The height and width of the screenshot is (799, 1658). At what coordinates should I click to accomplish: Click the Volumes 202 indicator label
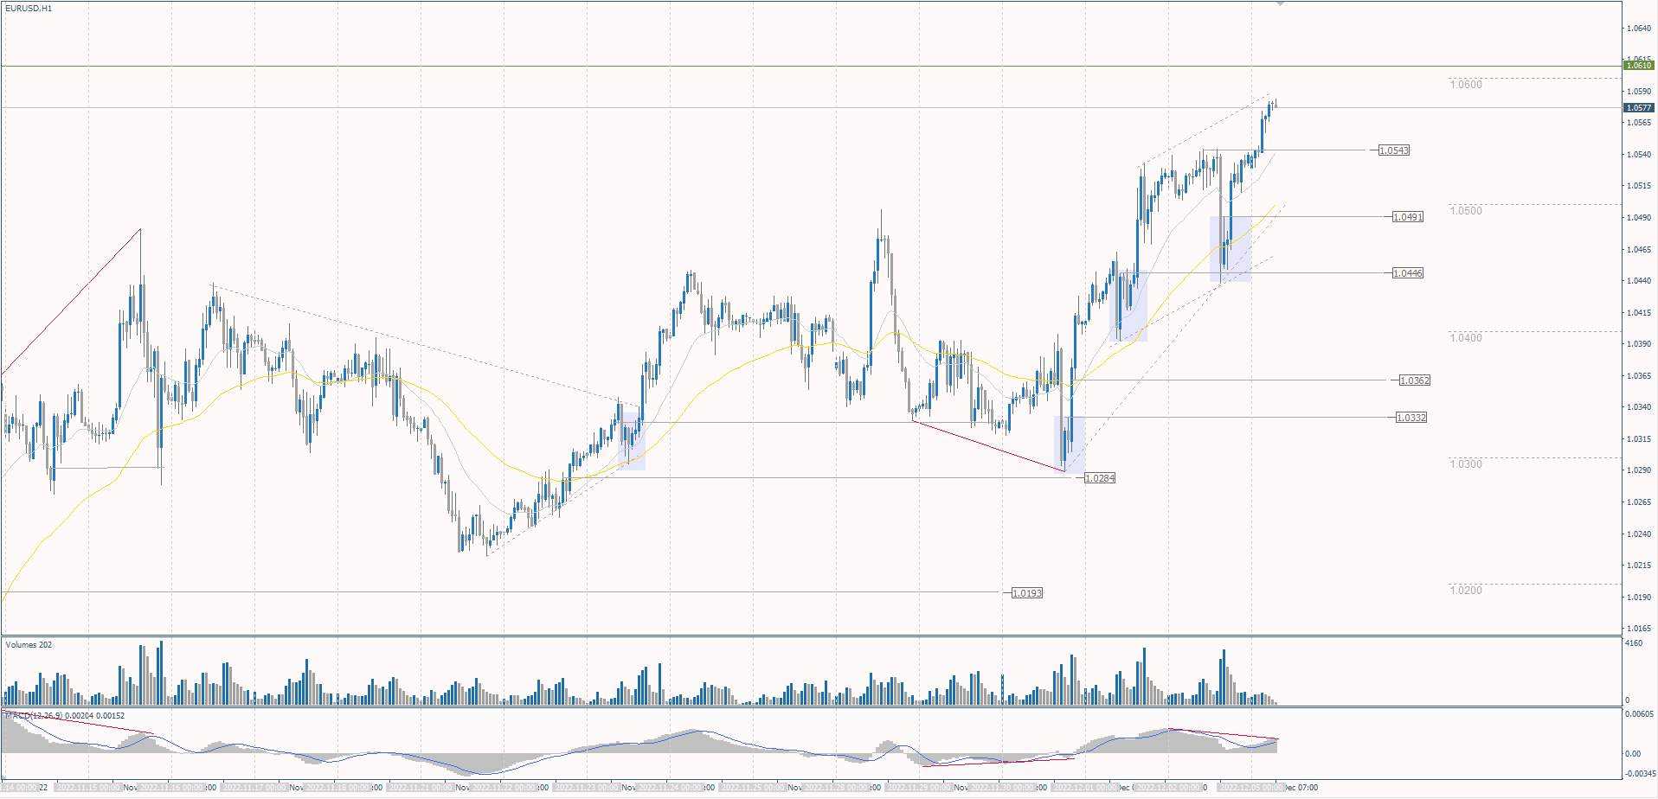click(29, 644)
